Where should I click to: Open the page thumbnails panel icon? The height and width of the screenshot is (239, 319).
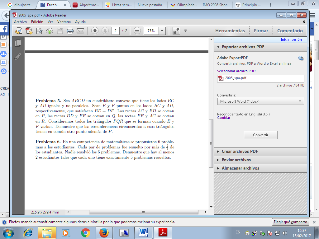point(18,43)
